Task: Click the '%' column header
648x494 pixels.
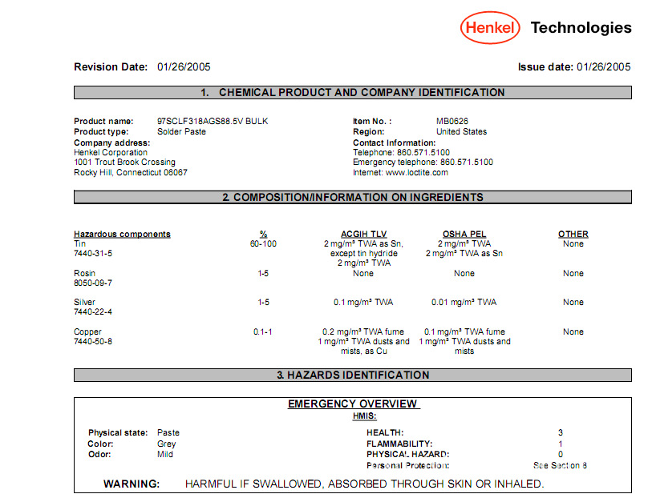Action: (263, 234)
